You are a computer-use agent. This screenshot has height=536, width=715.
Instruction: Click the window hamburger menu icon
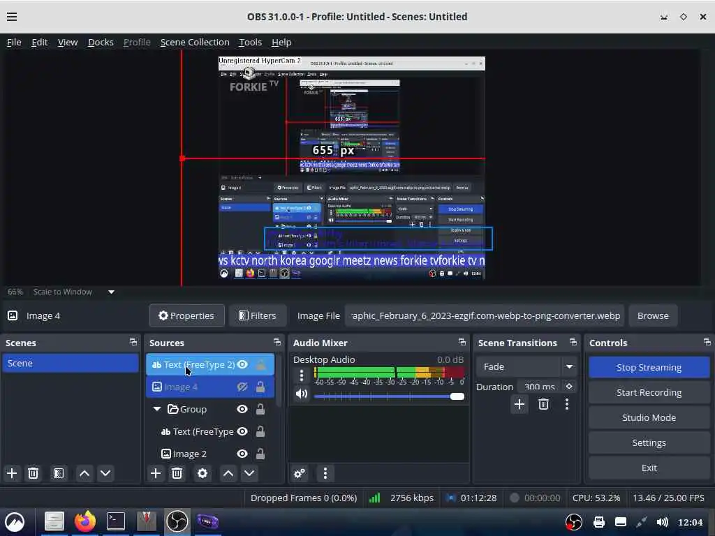pyautogui.click(x=12, y=17)
